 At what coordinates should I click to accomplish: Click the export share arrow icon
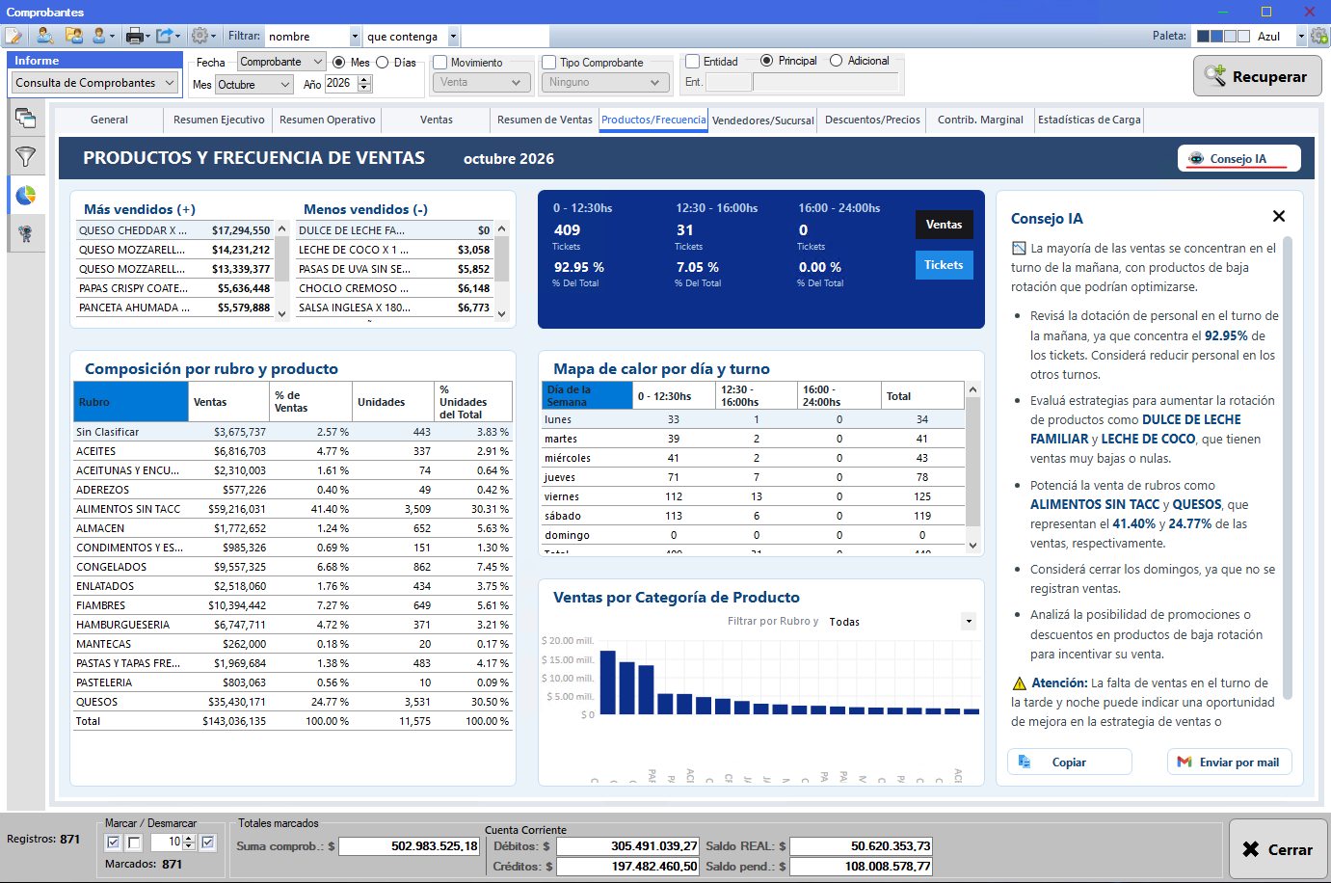tap(165, 37)
